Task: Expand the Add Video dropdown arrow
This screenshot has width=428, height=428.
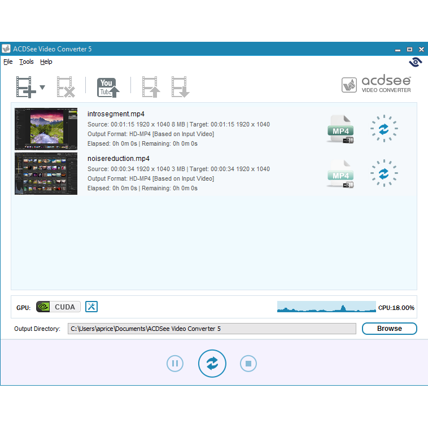Action: click(42, 88)
